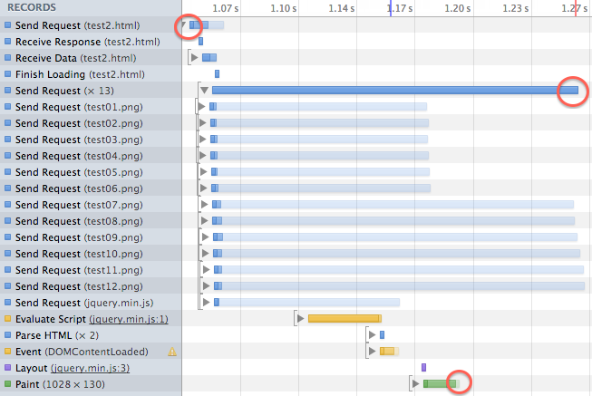Click blue square icon of Parse HTML row

[7, 335]
